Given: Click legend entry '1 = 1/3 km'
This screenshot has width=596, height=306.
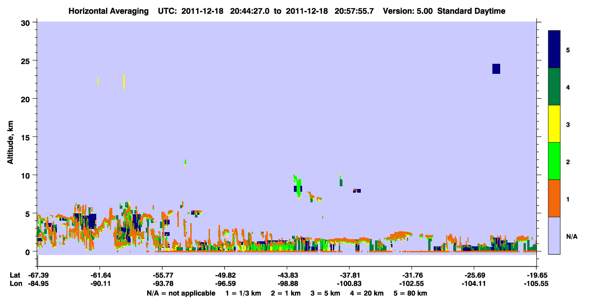Looking at the screenshot, I should (x=243, y=293).
